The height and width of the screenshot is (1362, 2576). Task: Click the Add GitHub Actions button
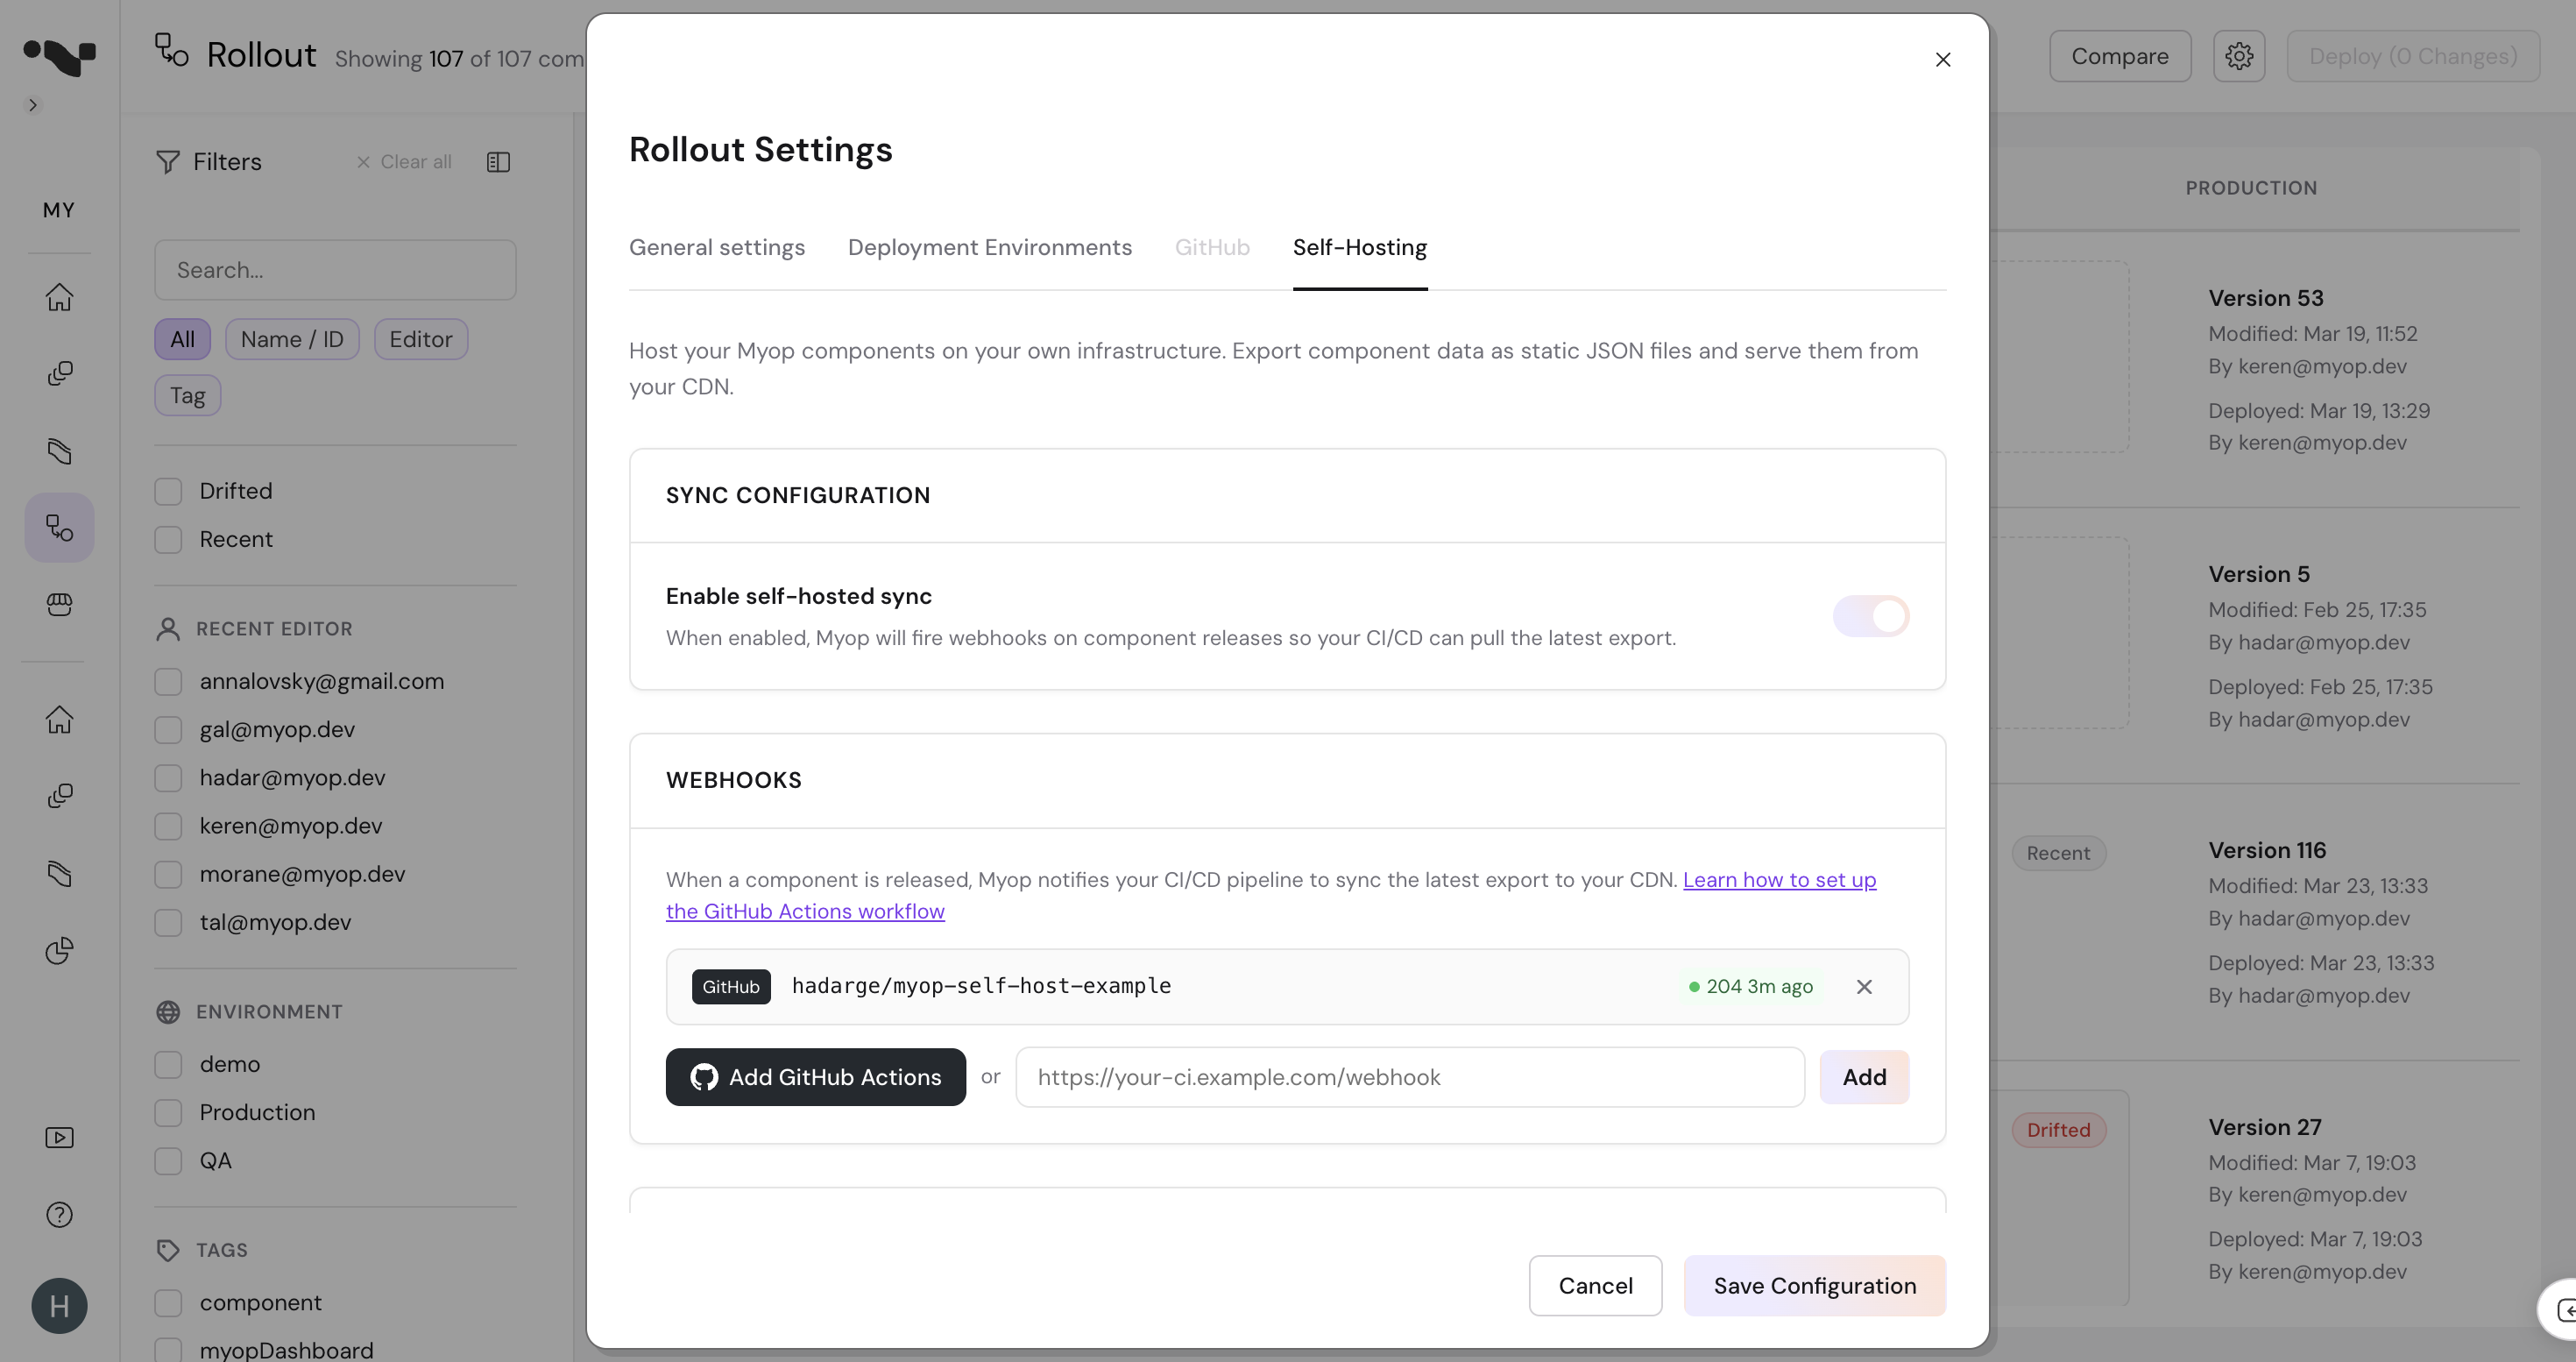coord(815,1077)
